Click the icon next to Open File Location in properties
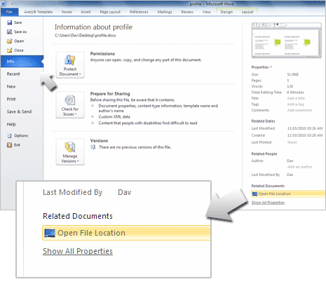The height and width of the screenshot is (284, 326). (254, 194)
